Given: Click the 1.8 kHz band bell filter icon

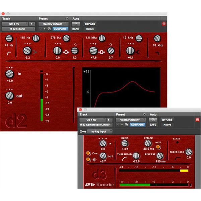Looking at the screenshot, I should [102, 52].
